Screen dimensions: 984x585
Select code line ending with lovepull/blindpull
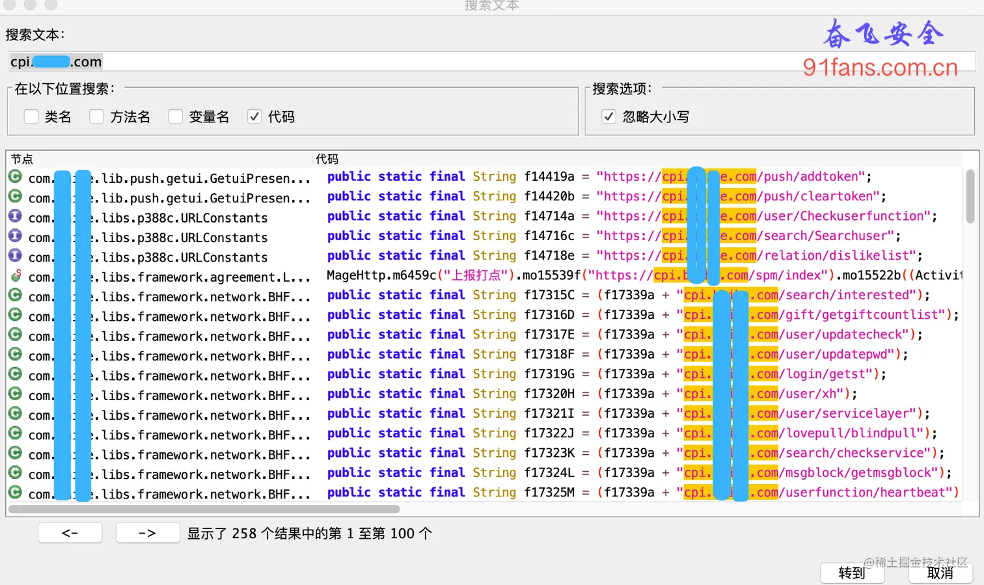click(632, 433)
